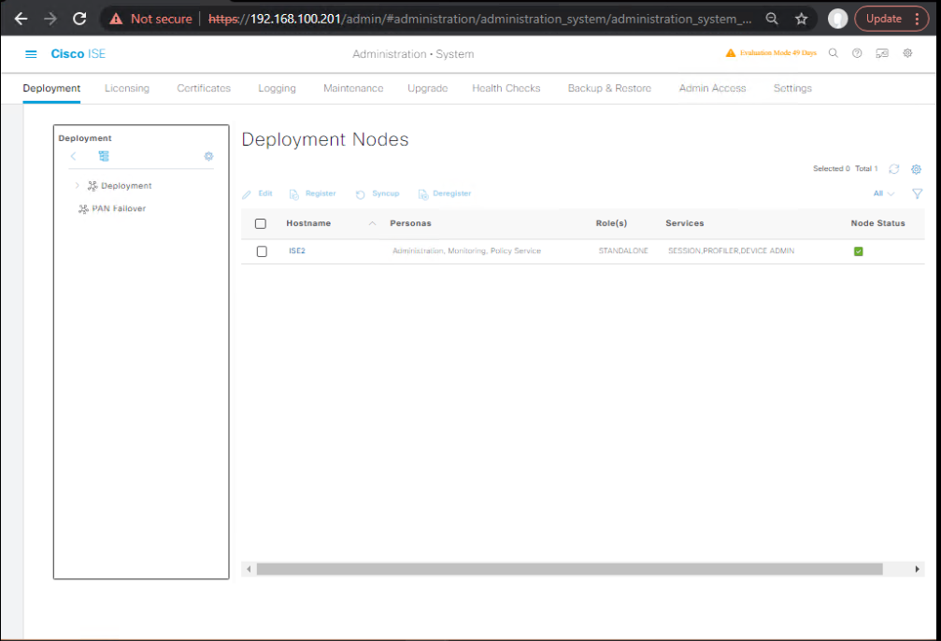
Task: Click the refresh icon near Total count
Action: pos(893,168)
